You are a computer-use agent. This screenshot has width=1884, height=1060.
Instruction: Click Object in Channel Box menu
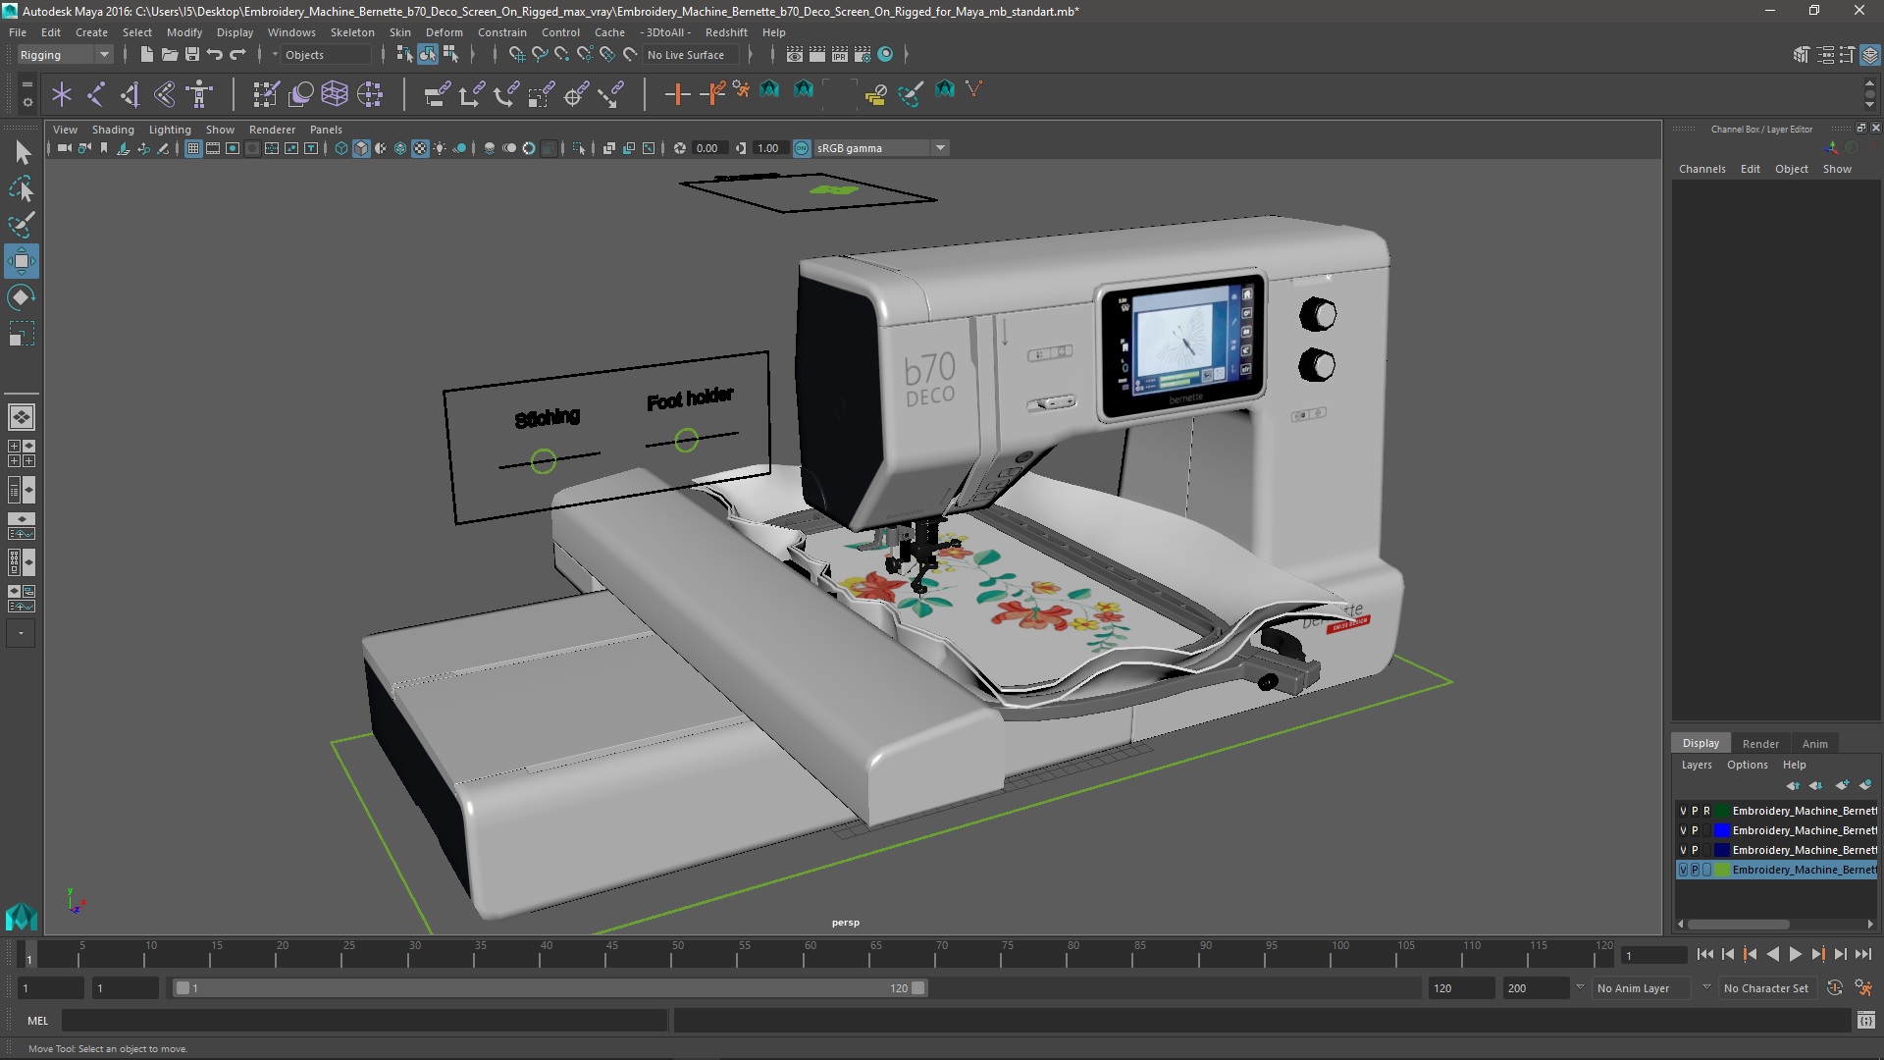coord(1791,169)
